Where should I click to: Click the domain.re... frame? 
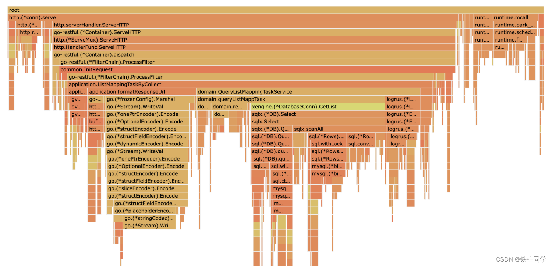(x=230, y=107)
